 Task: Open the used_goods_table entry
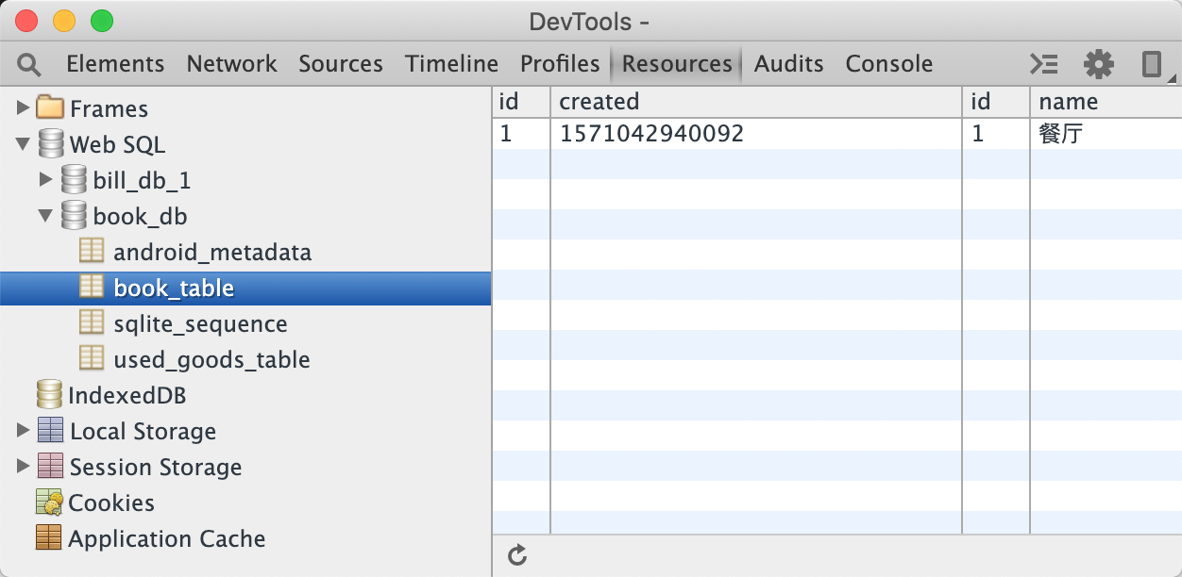[x=211, y=360]
